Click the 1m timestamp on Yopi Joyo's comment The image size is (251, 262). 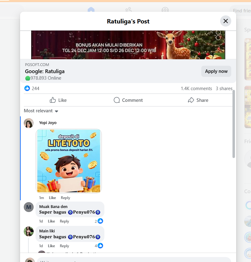tap(41, 198)
